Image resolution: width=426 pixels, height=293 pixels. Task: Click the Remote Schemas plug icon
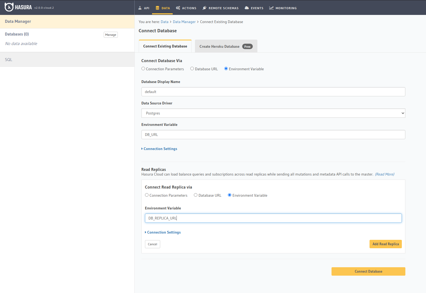click(204, 8)
